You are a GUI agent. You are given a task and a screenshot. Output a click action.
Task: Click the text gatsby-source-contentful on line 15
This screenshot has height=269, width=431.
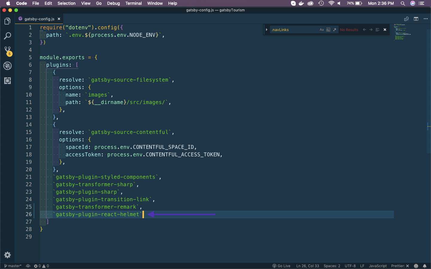[x=130, y=132]
